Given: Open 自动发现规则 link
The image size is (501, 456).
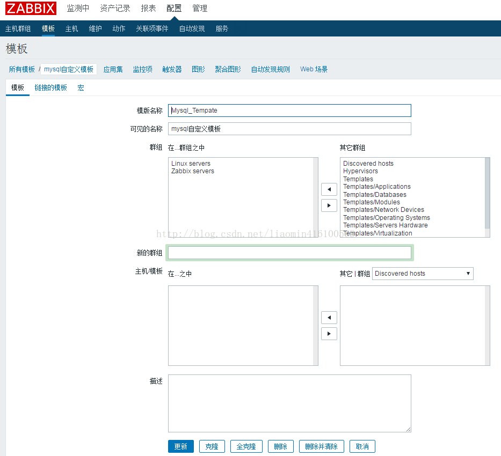Looking at the screenshot, I should click(270, 69).
